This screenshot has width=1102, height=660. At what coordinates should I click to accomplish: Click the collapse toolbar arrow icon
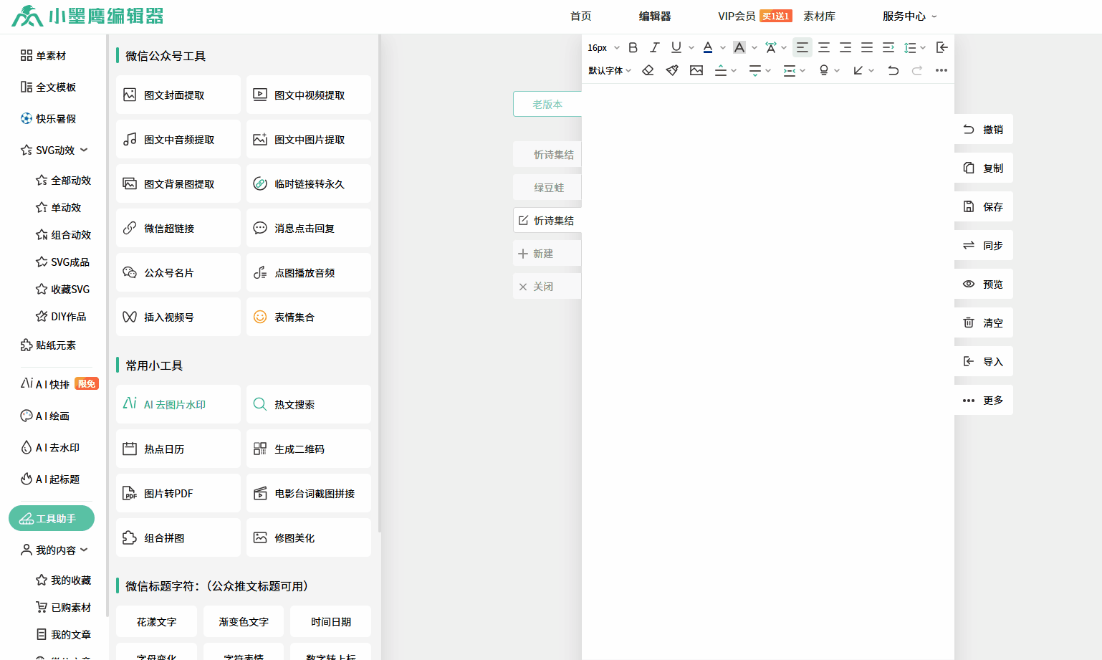(942, 47)
